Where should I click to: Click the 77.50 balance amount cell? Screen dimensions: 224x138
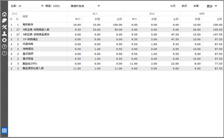click(218, 64)
